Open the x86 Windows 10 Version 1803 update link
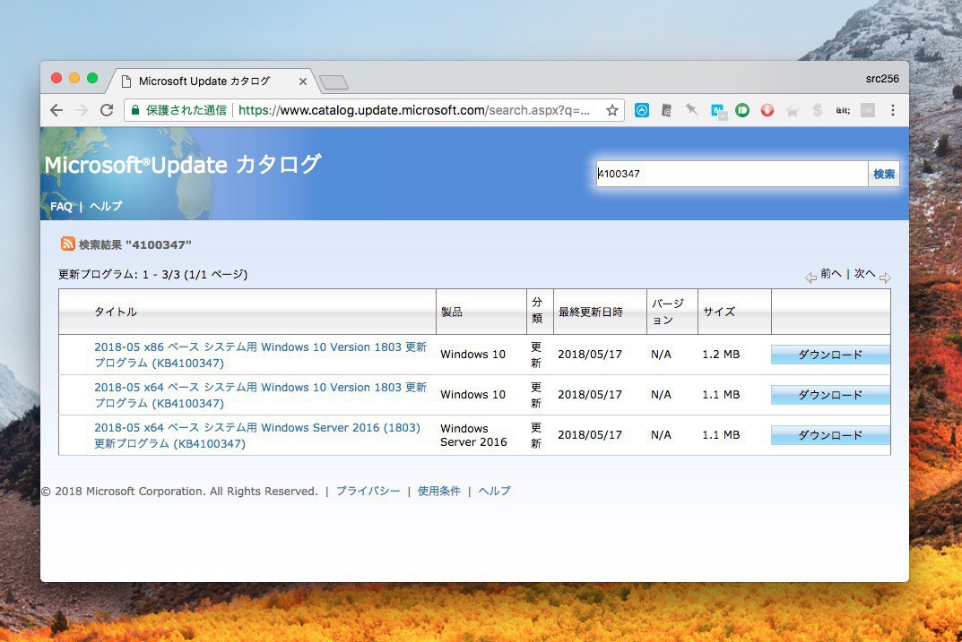Viewport: 962px width, 642px height. click(x=260, y=355)
